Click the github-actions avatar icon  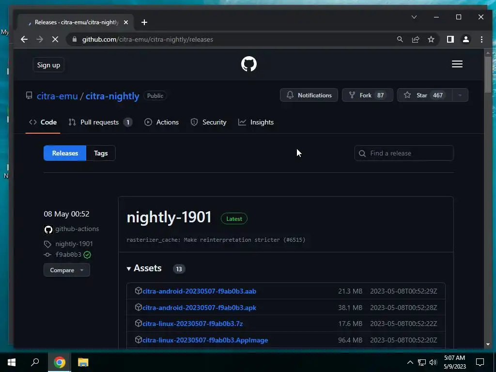48,229
